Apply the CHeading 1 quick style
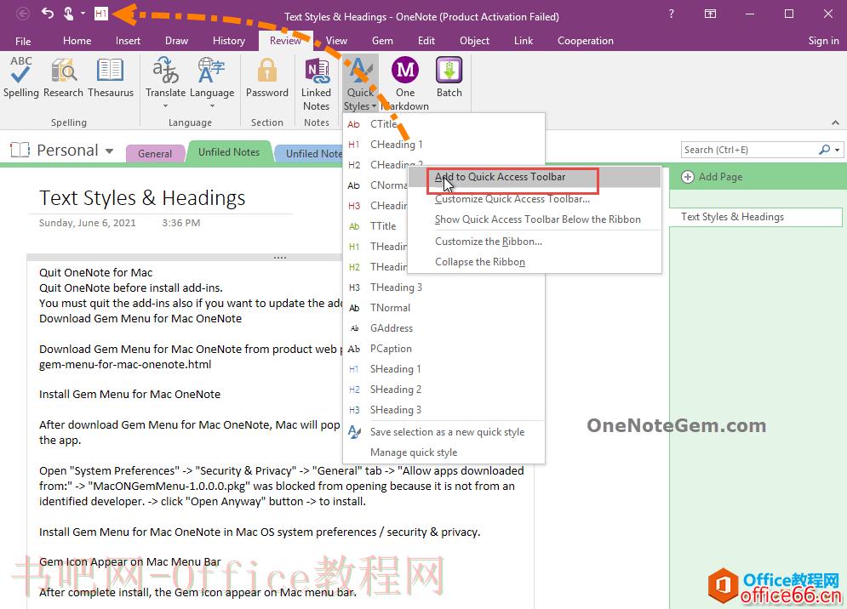This screenshot has height=609, width=847. pos(443,145)
